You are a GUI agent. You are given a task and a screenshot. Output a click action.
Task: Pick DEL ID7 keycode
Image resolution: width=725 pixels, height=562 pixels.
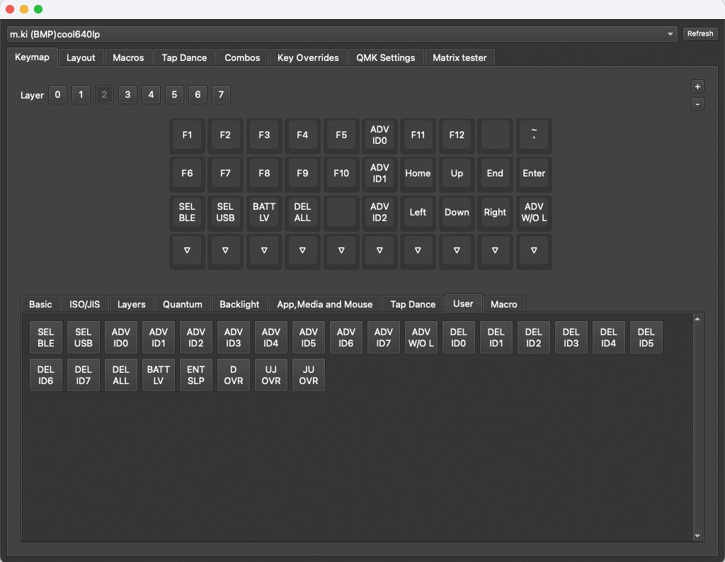coord(84,375)
